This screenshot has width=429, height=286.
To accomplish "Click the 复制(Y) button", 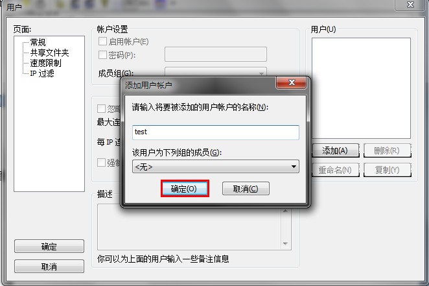I will (x=387, y=170).
